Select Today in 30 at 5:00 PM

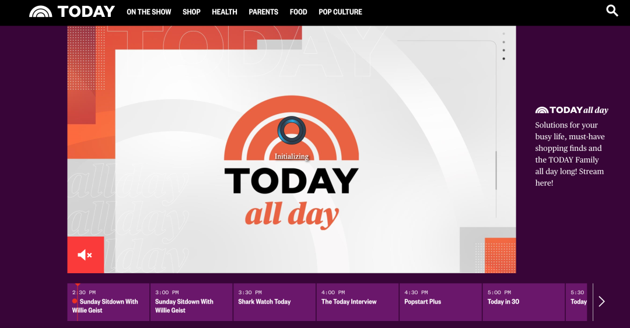click(x=523, y=302)
